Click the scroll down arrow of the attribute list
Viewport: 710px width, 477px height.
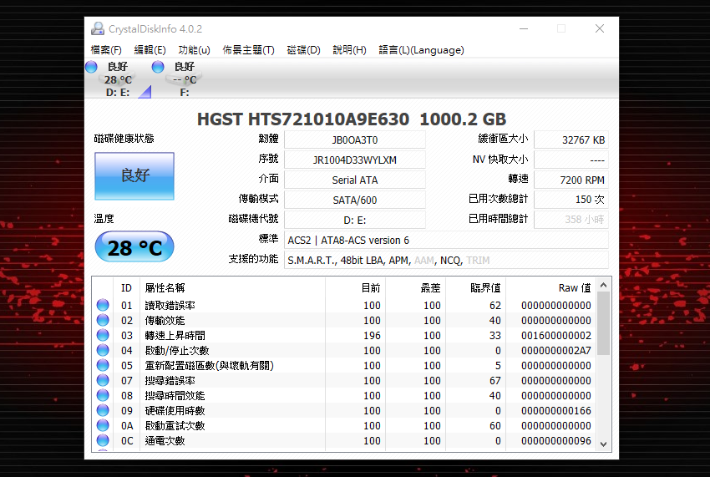coord(603,444)
